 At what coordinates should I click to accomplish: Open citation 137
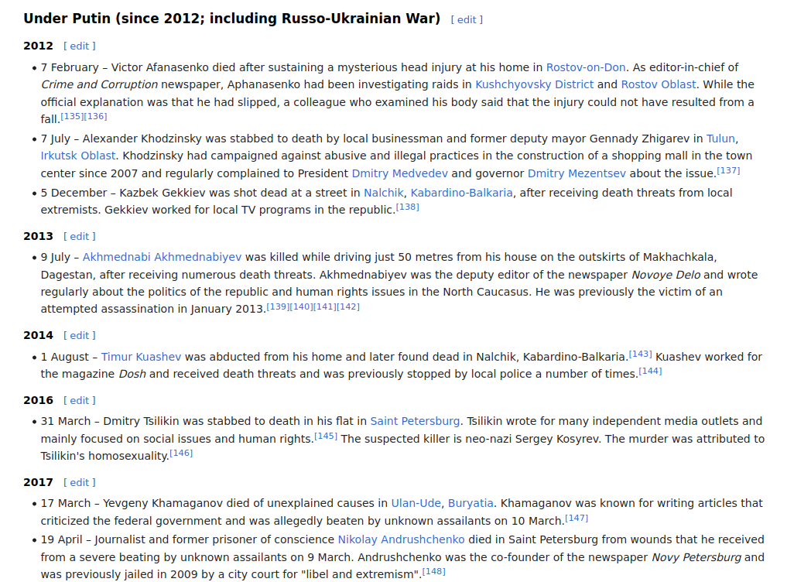[x=728, y=171]
